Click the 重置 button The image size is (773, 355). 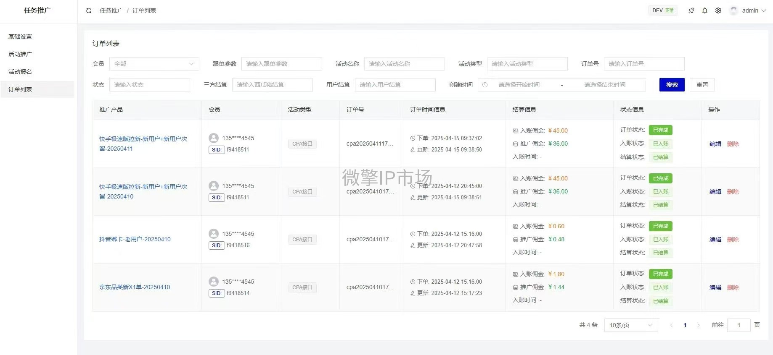click(702, 85)
